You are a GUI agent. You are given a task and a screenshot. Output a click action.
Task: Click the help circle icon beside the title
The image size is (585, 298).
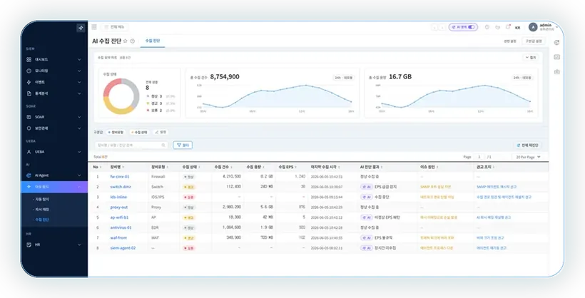coord(133,41)
